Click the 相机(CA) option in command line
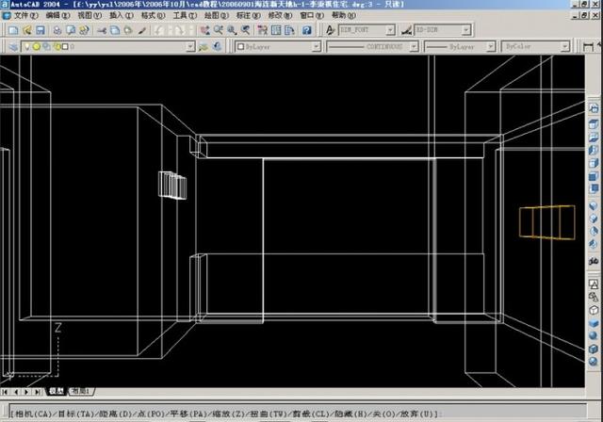 coord(33,414)
